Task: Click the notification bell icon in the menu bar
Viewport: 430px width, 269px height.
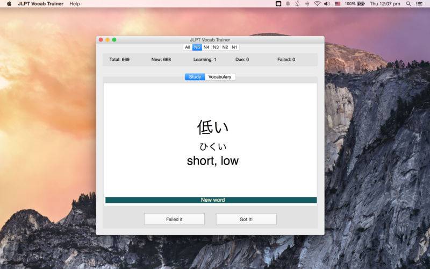Action: tap(288, 4)
